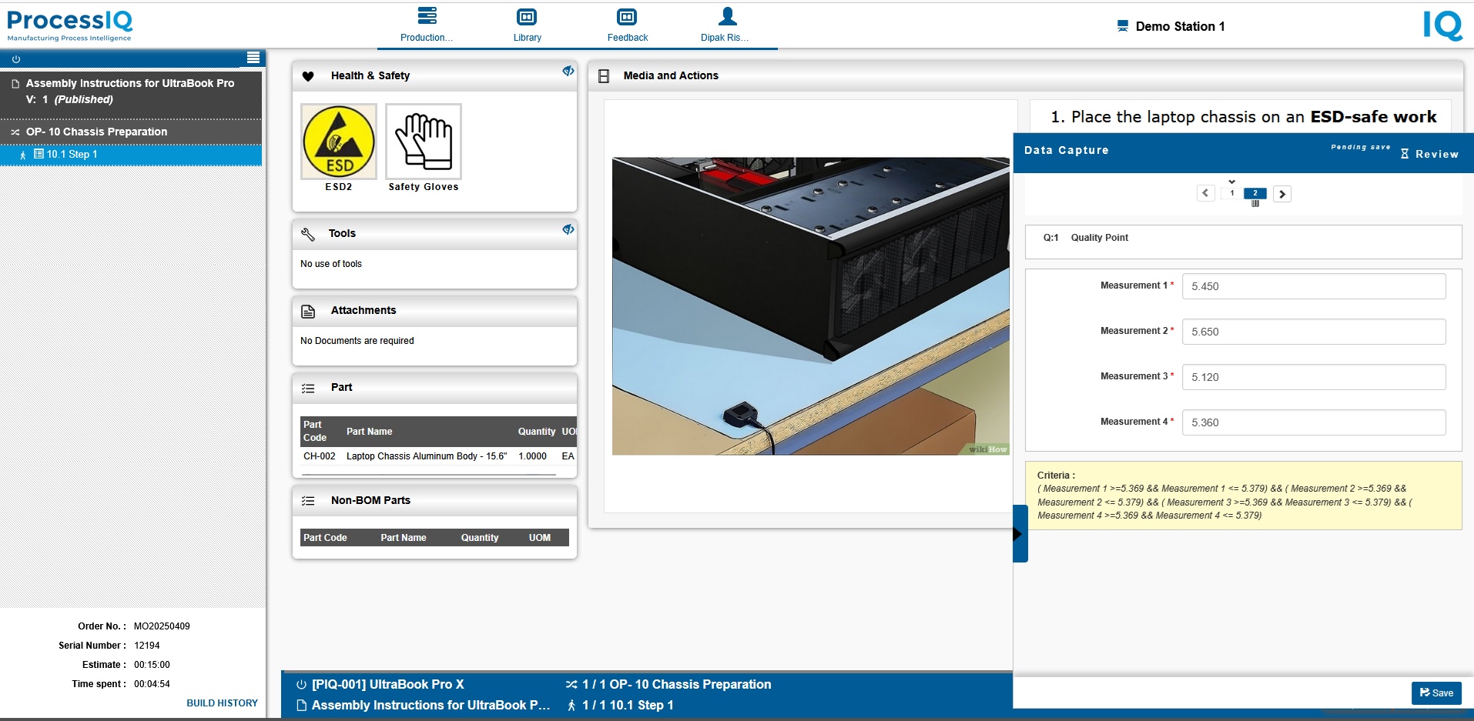Click the list icon beside Part header

coord(308,389)
